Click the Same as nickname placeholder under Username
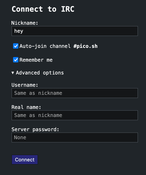 [38, 93]
